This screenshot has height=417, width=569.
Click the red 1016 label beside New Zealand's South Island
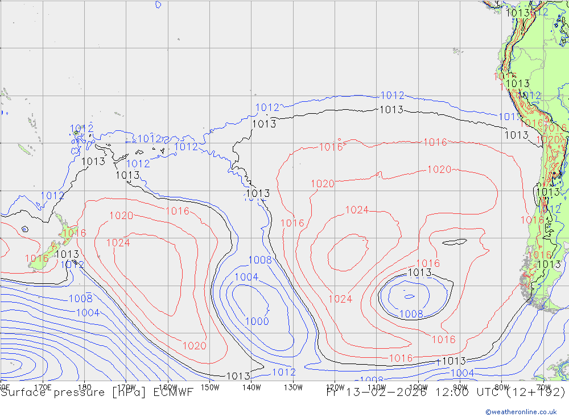[36, 258]
